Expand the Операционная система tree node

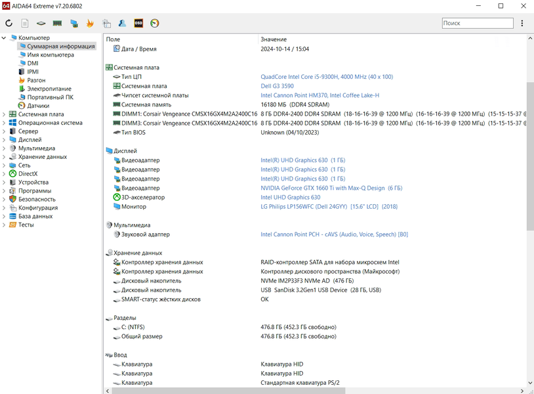[4, 123]
